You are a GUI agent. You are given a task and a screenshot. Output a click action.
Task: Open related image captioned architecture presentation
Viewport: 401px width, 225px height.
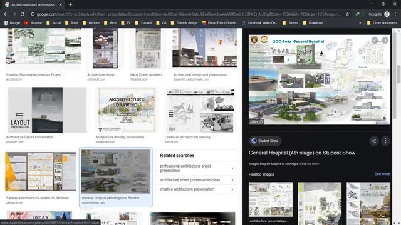point(271,199)
